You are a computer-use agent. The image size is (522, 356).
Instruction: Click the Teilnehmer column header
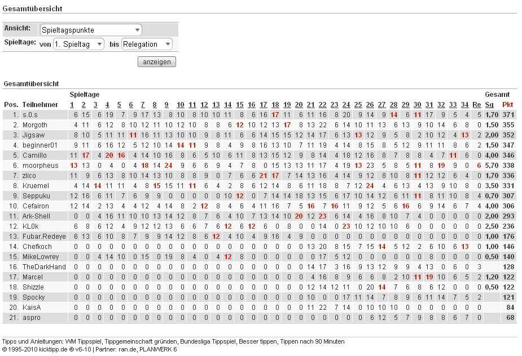click(x=40, y=105)
